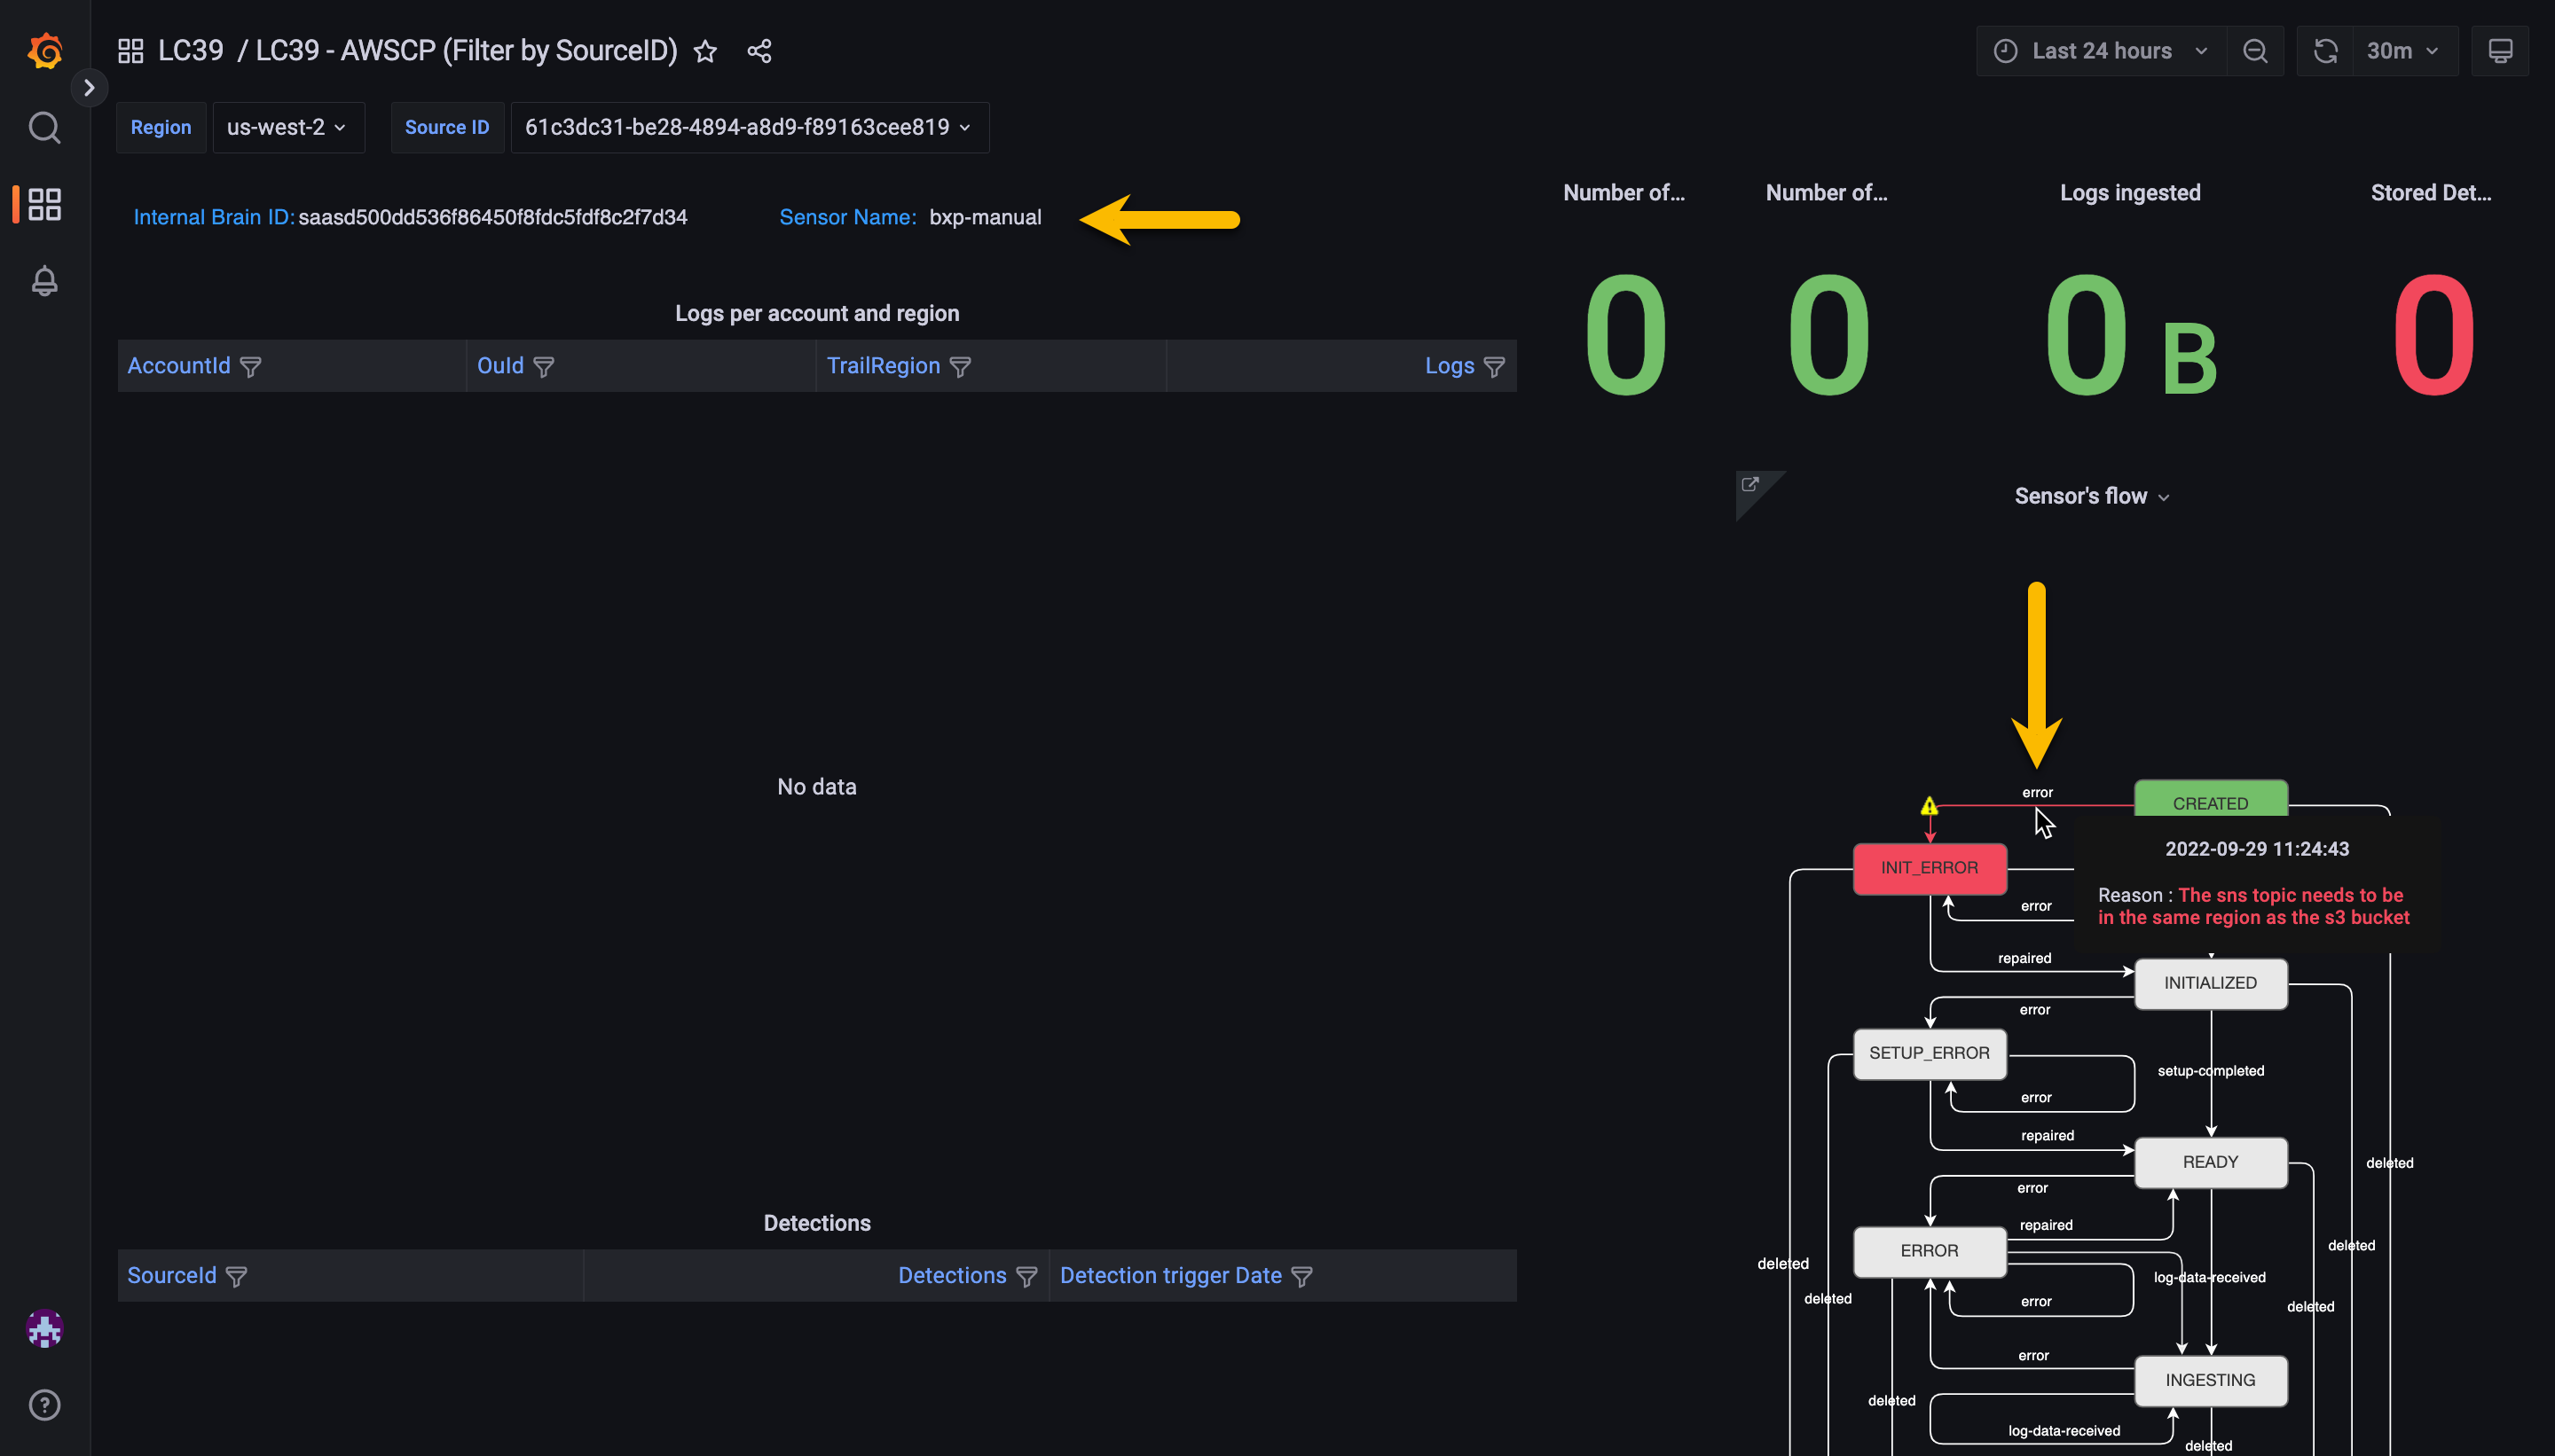Open the user avatar profile
The height and width of the screenshot is (1456, 2555).
point(44,1328)
